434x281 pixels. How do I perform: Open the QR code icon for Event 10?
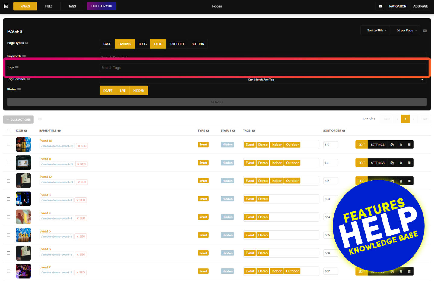point(409,145)
